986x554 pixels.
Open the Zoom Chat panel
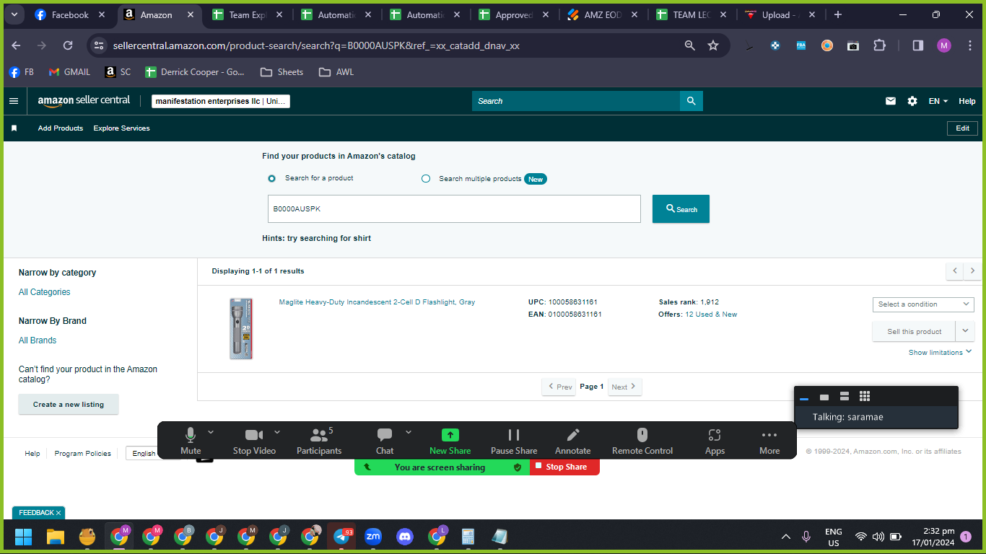385,440
